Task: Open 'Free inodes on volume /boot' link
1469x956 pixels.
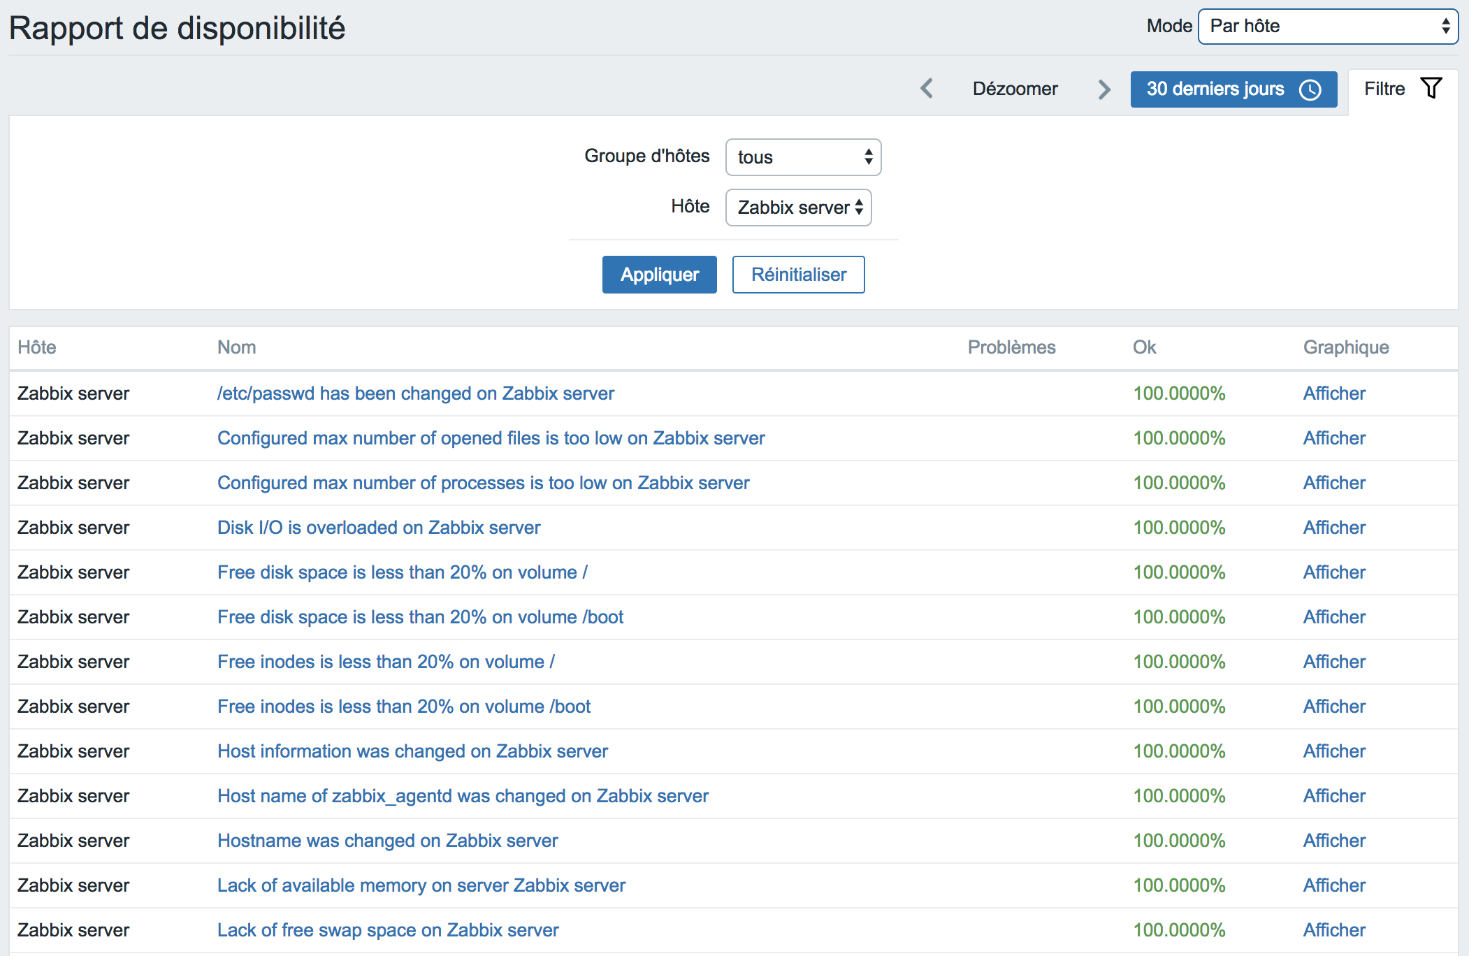Action: [x=404, y=707]
